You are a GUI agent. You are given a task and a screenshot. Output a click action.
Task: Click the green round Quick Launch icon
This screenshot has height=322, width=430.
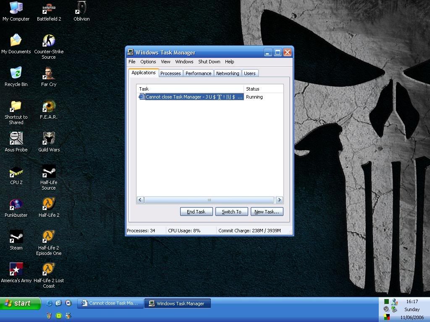tap(59, 315)
